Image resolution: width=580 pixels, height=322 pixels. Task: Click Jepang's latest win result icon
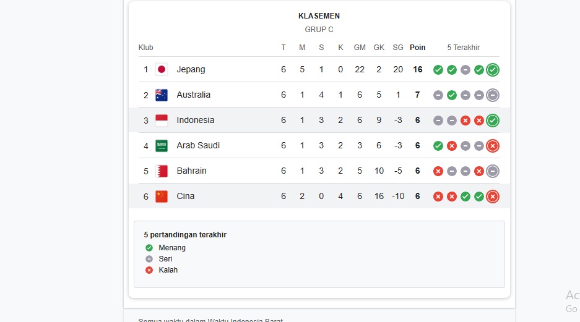(x=493, y=70)
